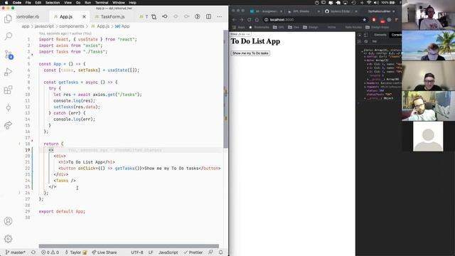Click the components breadcrumb segment

coord(71,26)
